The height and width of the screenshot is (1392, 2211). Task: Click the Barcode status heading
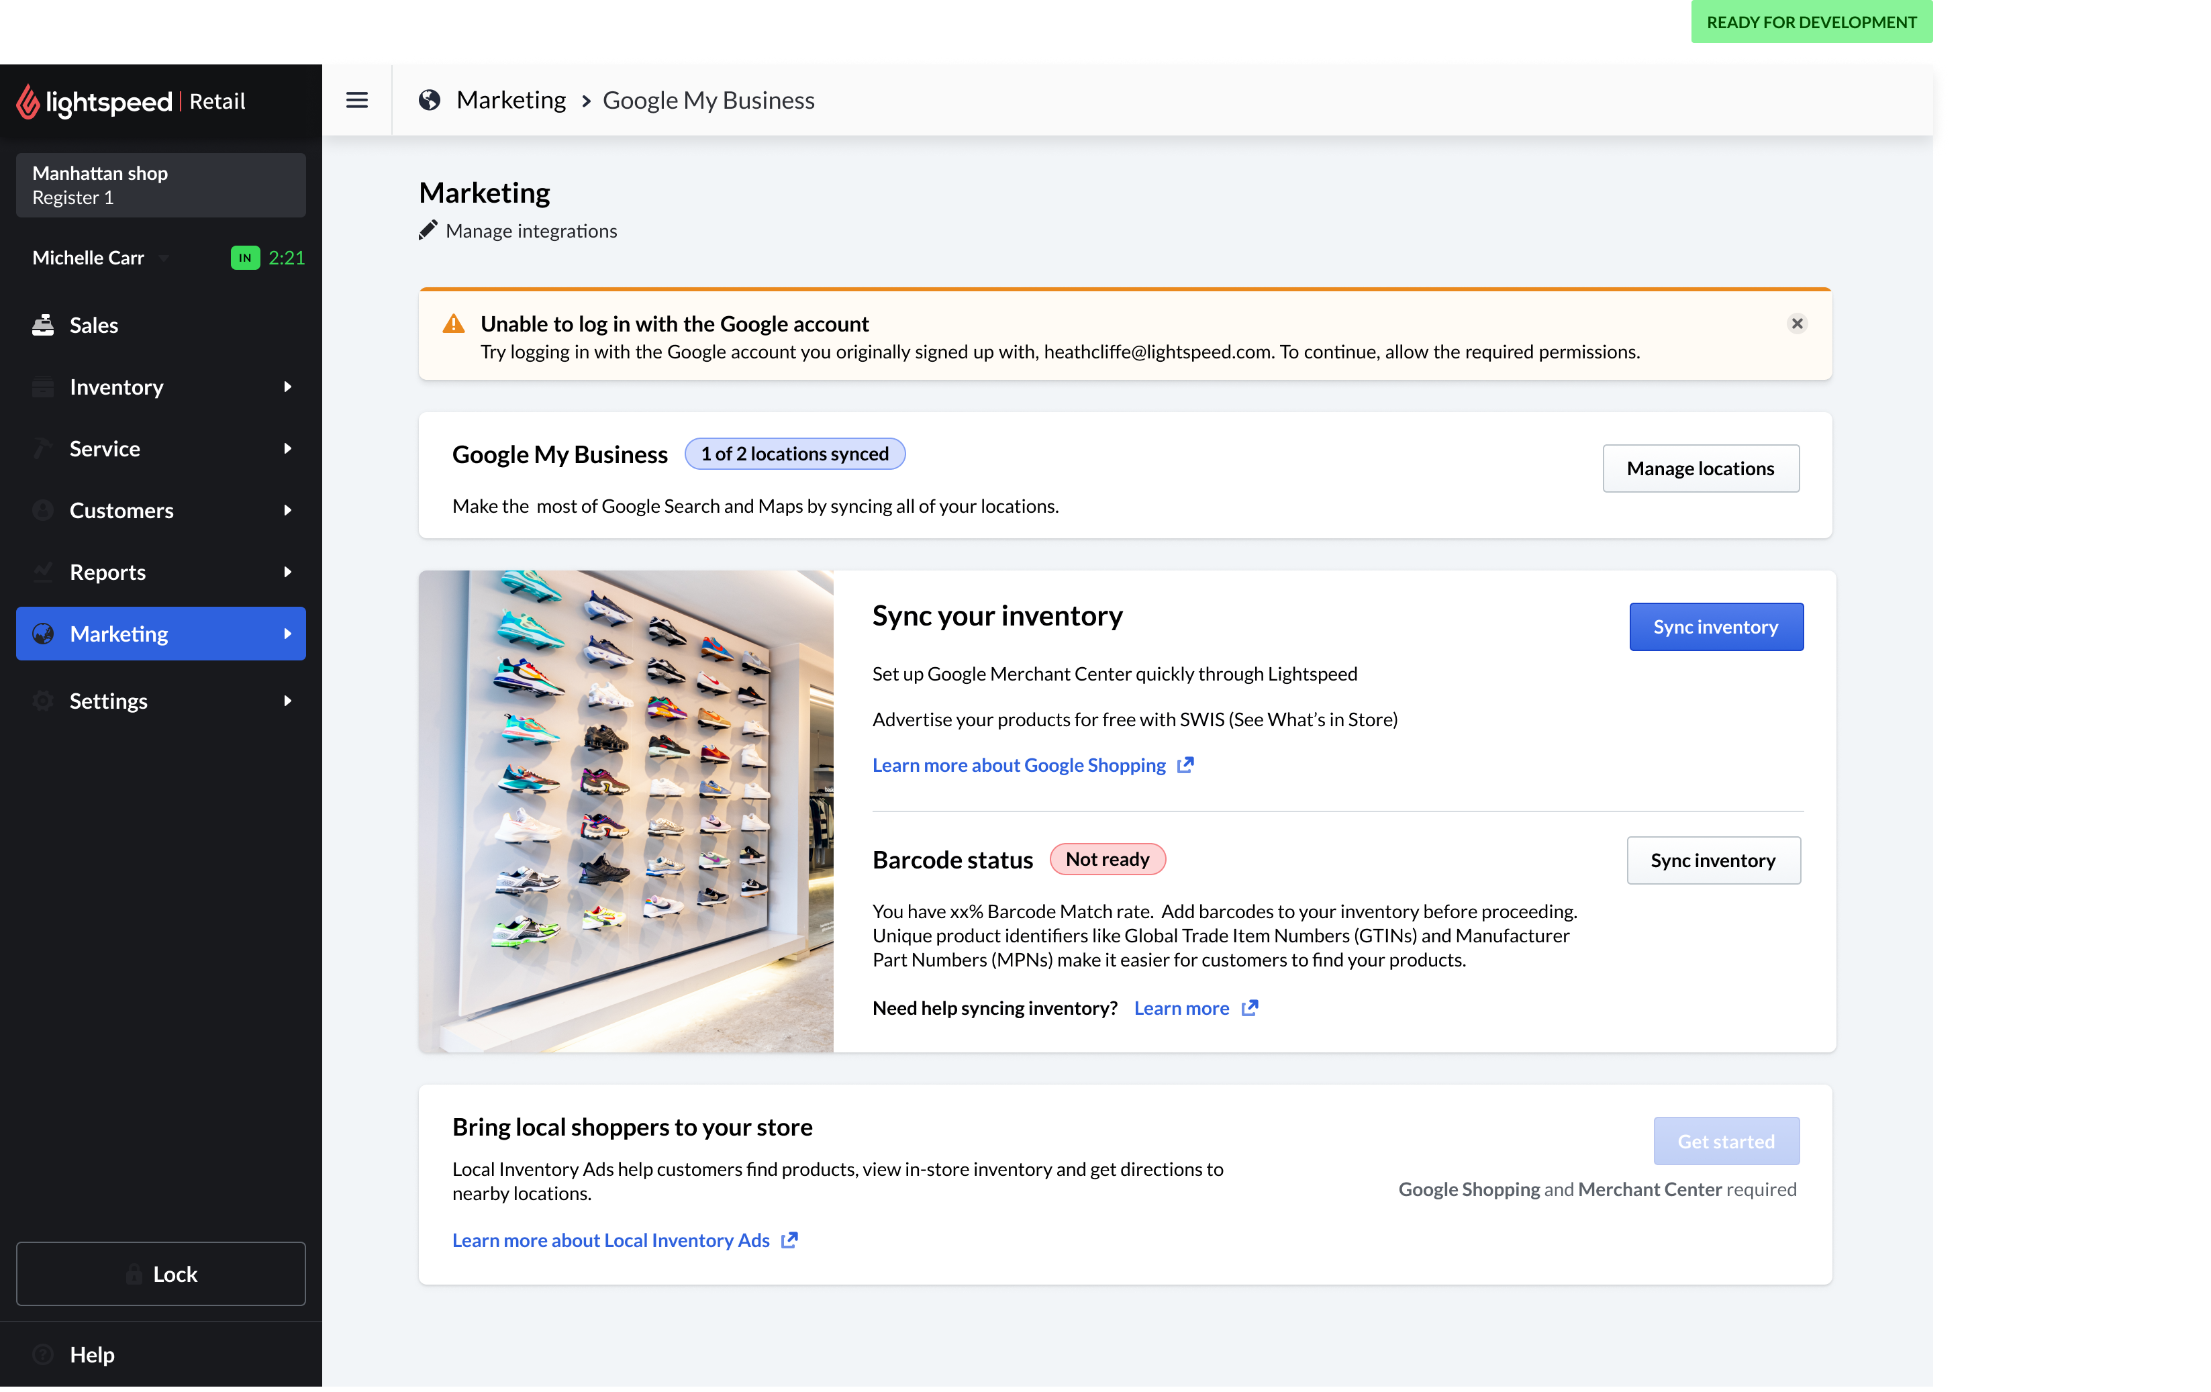click(x=953, y=860)
